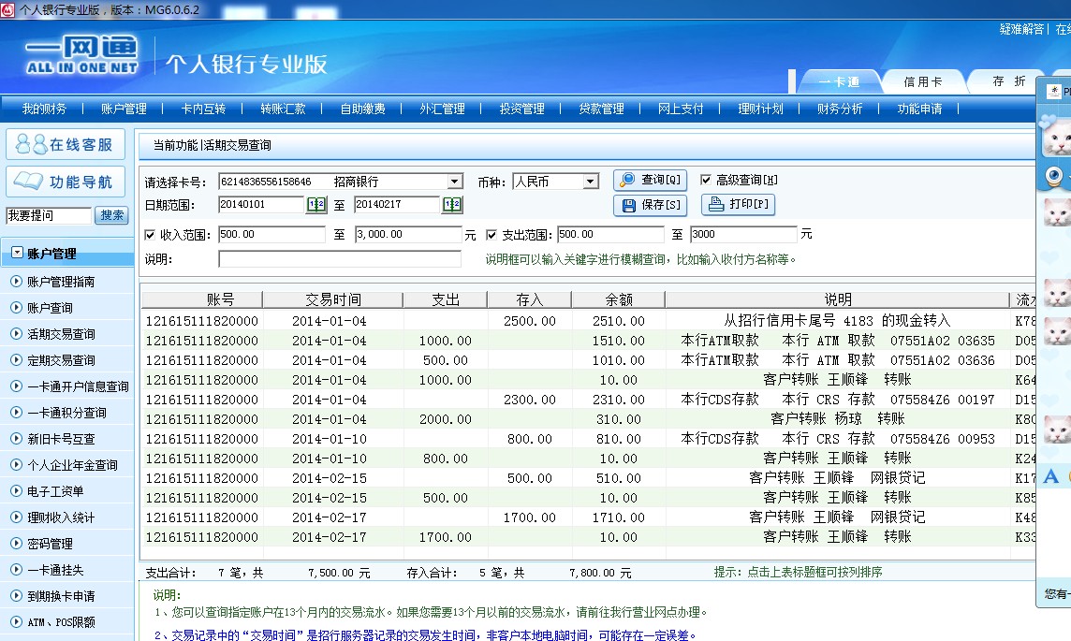Uncheck the 高级查询 advanced query checkbox
Screen dimensions: 1071x641
tap(706, 180)
